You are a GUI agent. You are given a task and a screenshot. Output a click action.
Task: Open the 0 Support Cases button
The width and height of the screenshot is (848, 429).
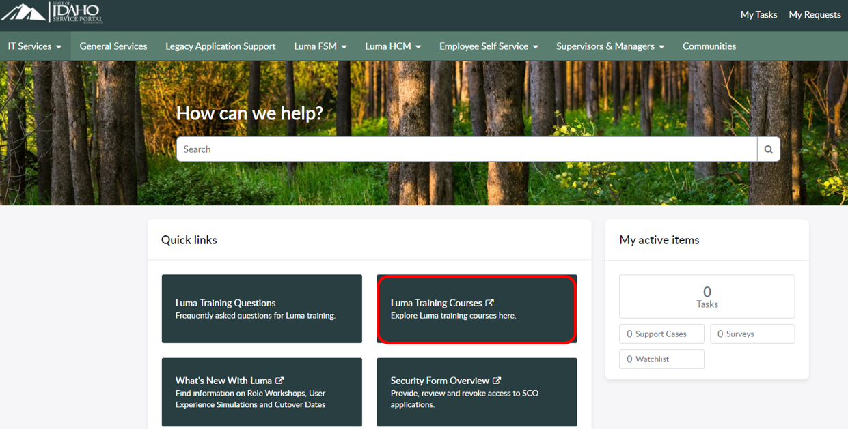(x=661, y=334)
